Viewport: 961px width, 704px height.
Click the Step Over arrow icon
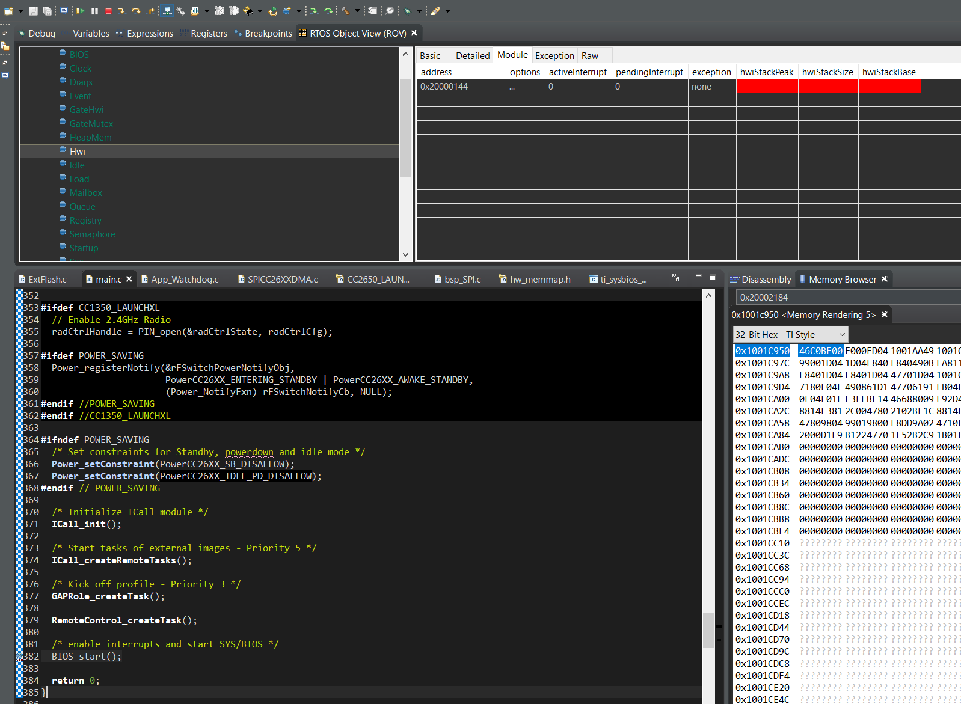[x=136, y=11]
